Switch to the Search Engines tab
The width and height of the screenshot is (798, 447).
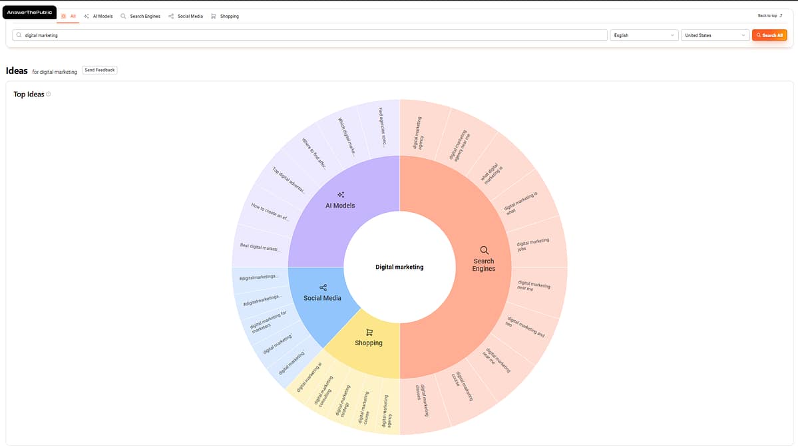(144, 16)
